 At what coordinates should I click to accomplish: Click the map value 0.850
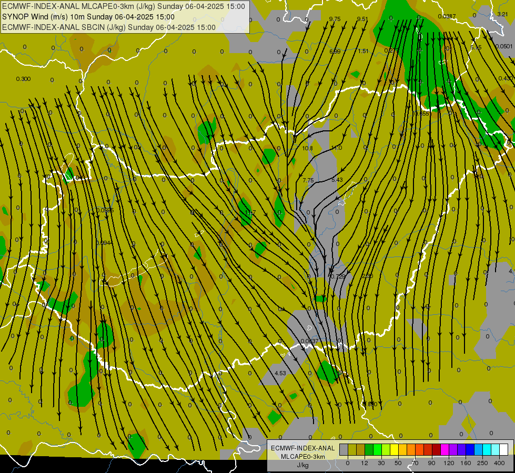370,404
